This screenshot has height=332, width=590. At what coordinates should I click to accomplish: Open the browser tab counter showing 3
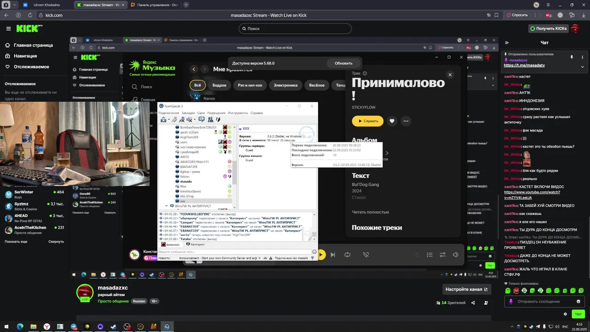(6, 5)
